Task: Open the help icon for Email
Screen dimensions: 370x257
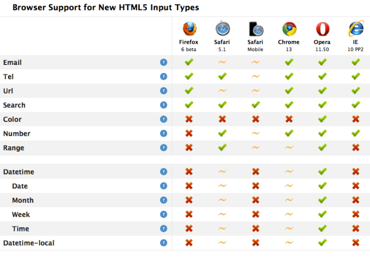Action: (164, 63)
